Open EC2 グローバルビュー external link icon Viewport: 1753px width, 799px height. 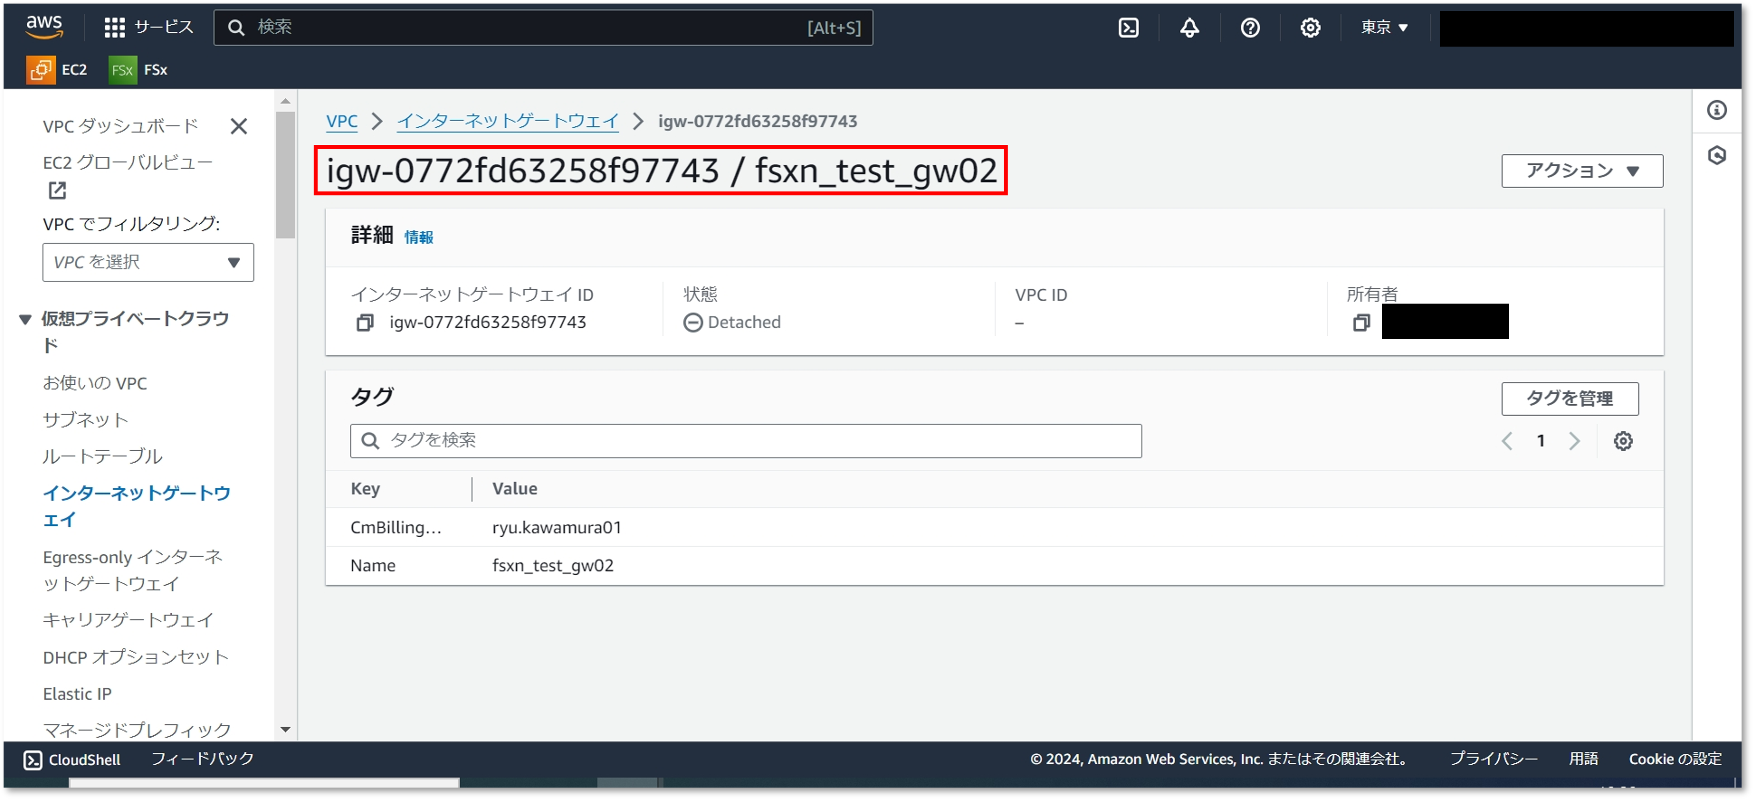click(x=57, y=190)
